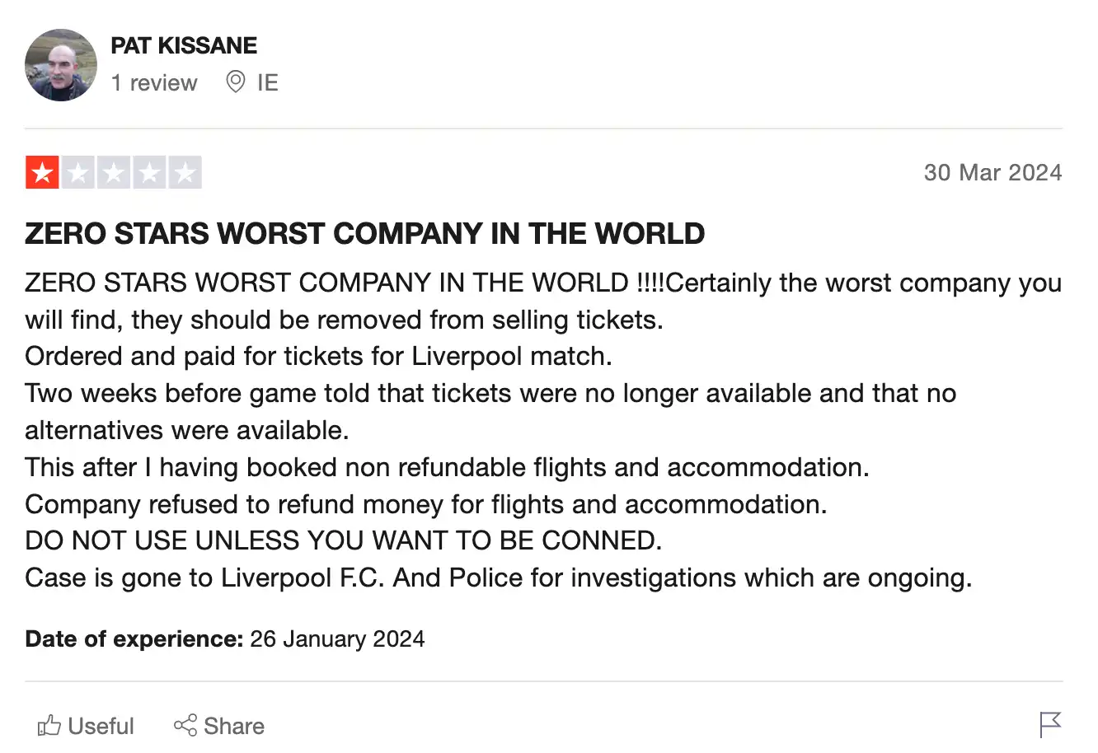The width and height of the screenshot is (1098, 753).
Task: Select the fifth gray rating star
Action: (185, 172)
